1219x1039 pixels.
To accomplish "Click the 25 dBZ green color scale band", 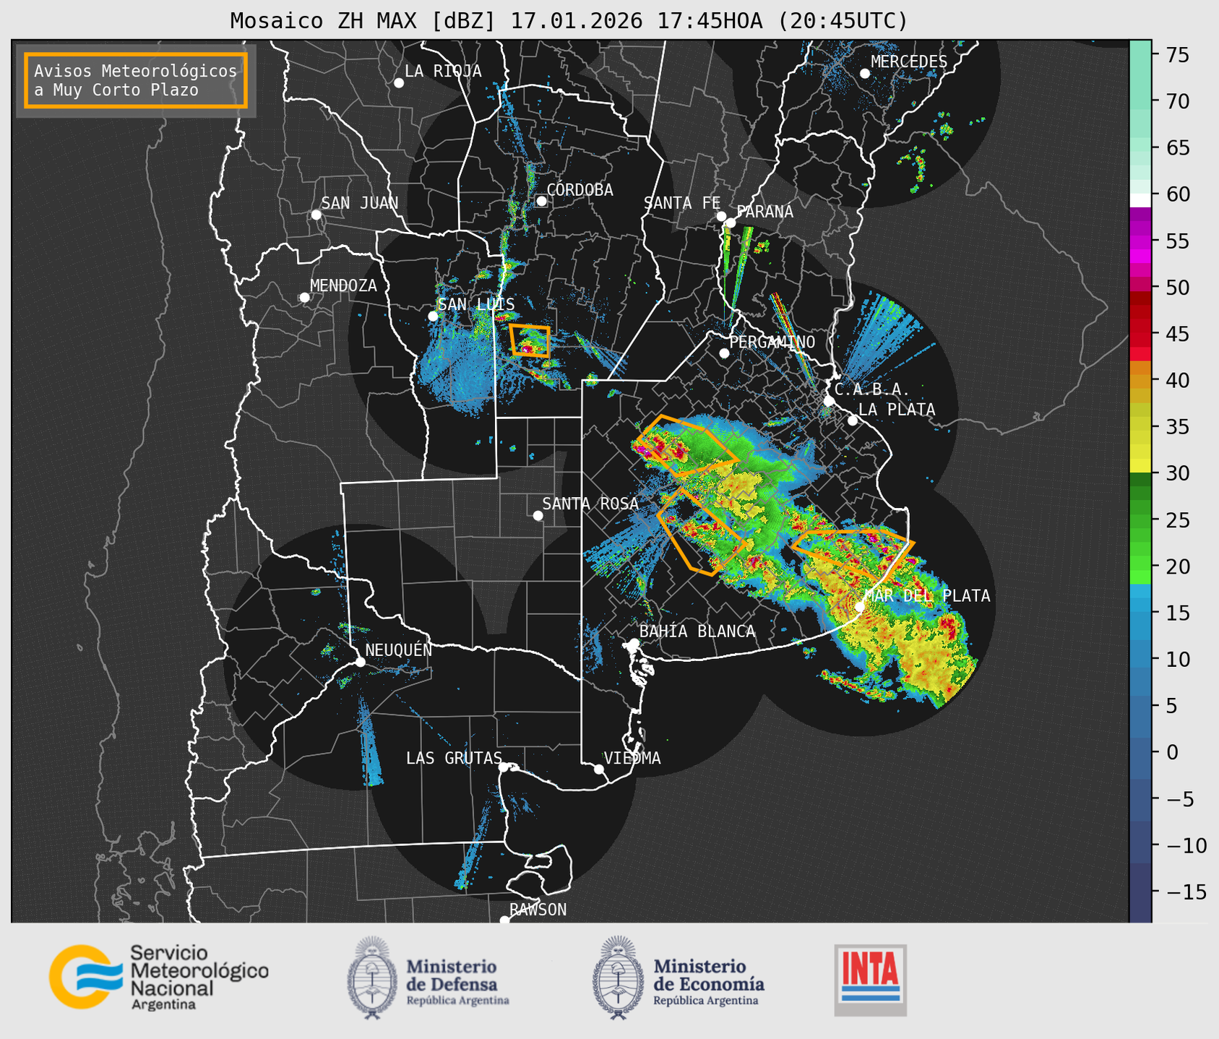I will tap(1140, 520).
